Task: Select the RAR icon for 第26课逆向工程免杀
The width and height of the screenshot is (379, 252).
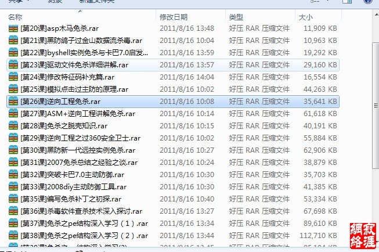Action: tap(13, 102)
